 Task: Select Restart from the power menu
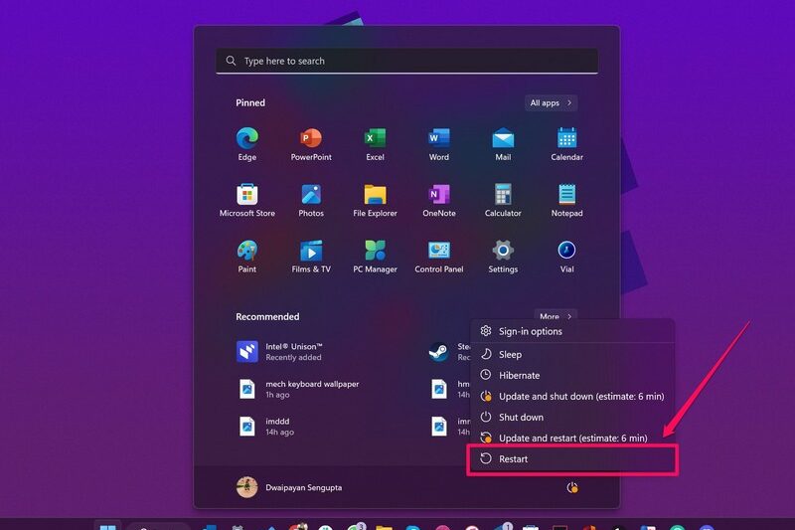[572, 459]
